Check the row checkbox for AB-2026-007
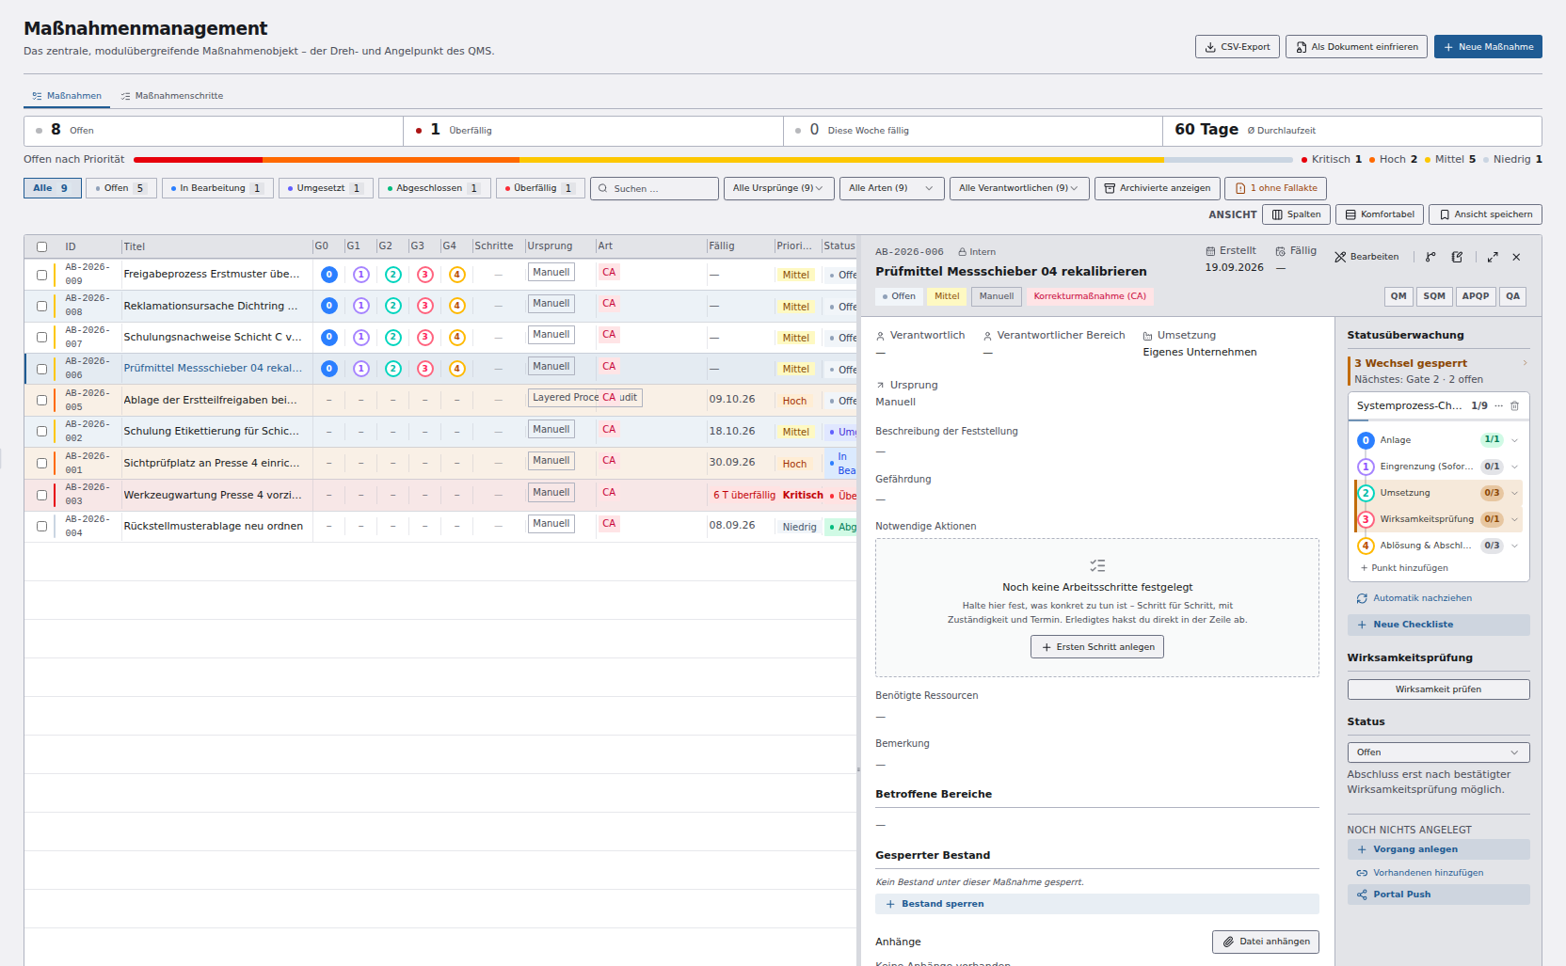This screenshot has width=1566, height=966. point(41,338)
